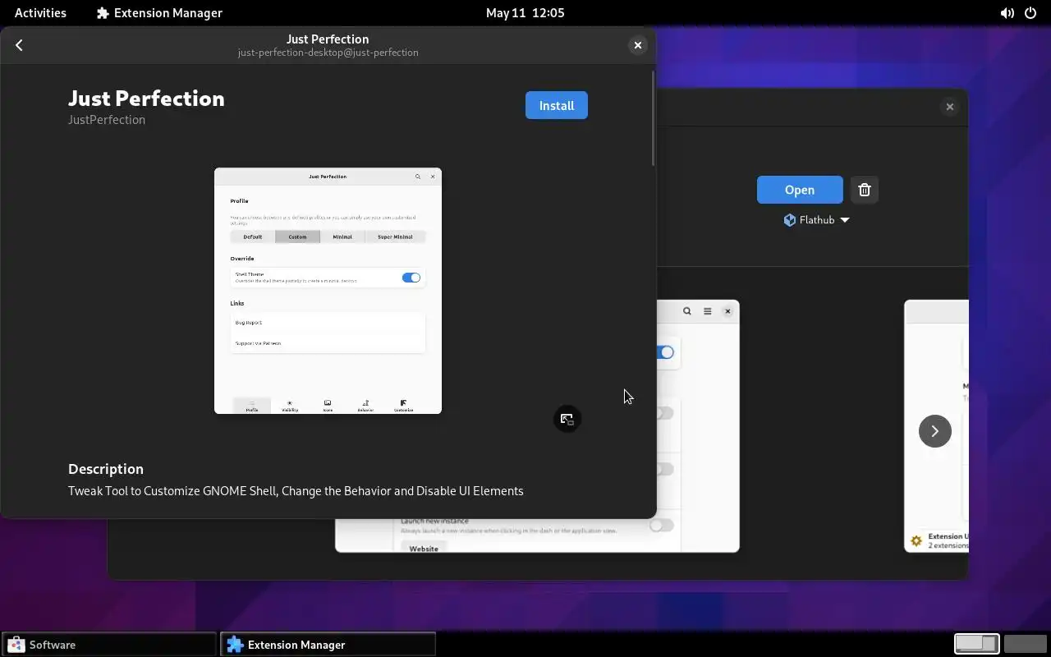This screenshot has width=1051, height=657.
Task: Click the Description heading
Action: tap(106, 469)
